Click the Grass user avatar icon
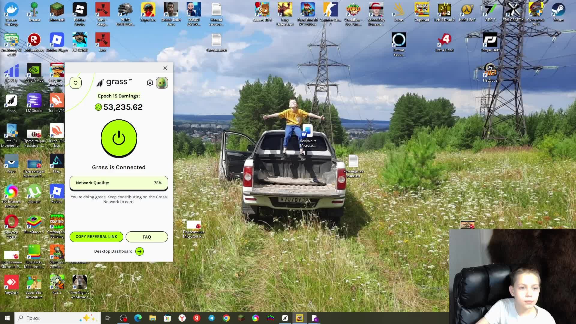This screenshot has height=324, width=576. [162, 83]
